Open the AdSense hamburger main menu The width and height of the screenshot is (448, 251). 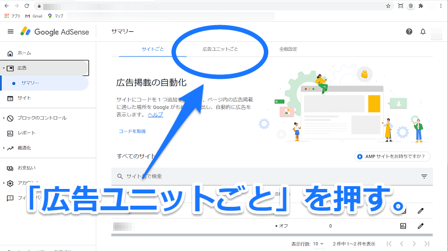pyautogui.click(x=10, y=32)
